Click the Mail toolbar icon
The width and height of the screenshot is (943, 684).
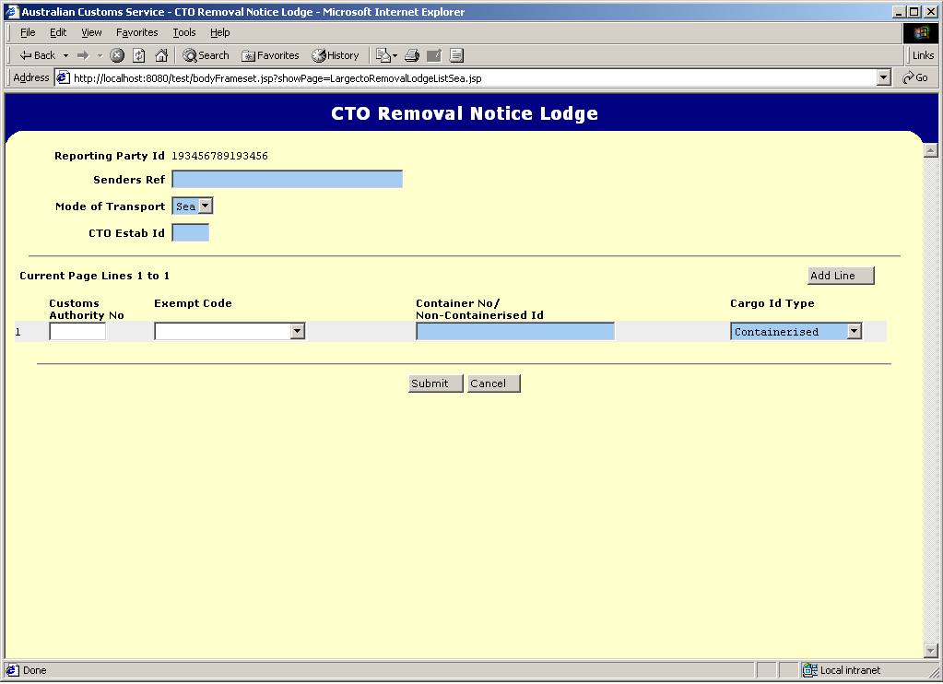click(386, 55)
